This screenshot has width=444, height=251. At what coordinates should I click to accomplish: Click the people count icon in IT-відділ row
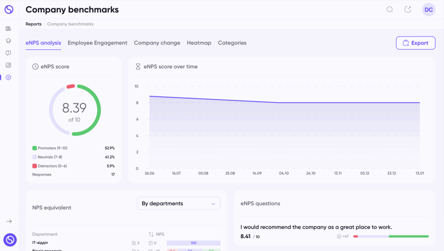(x=134, y=243)
